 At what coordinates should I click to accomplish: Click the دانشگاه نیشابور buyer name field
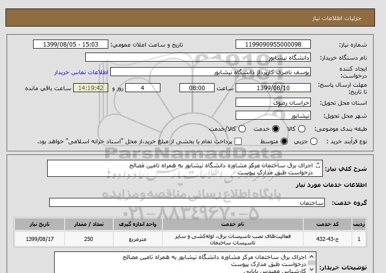click(198, 57)
